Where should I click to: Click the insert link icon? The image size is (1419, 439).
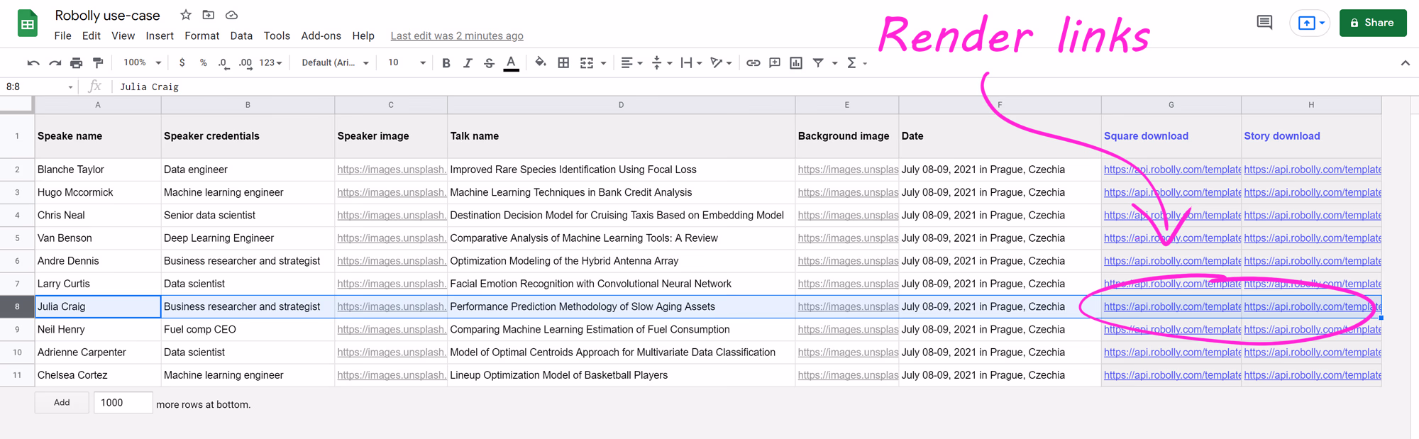753,63
